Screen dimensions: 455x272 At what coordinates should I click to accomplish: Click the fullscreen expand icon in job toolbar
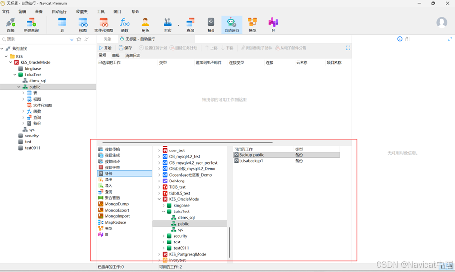click(x=348, y=48)
